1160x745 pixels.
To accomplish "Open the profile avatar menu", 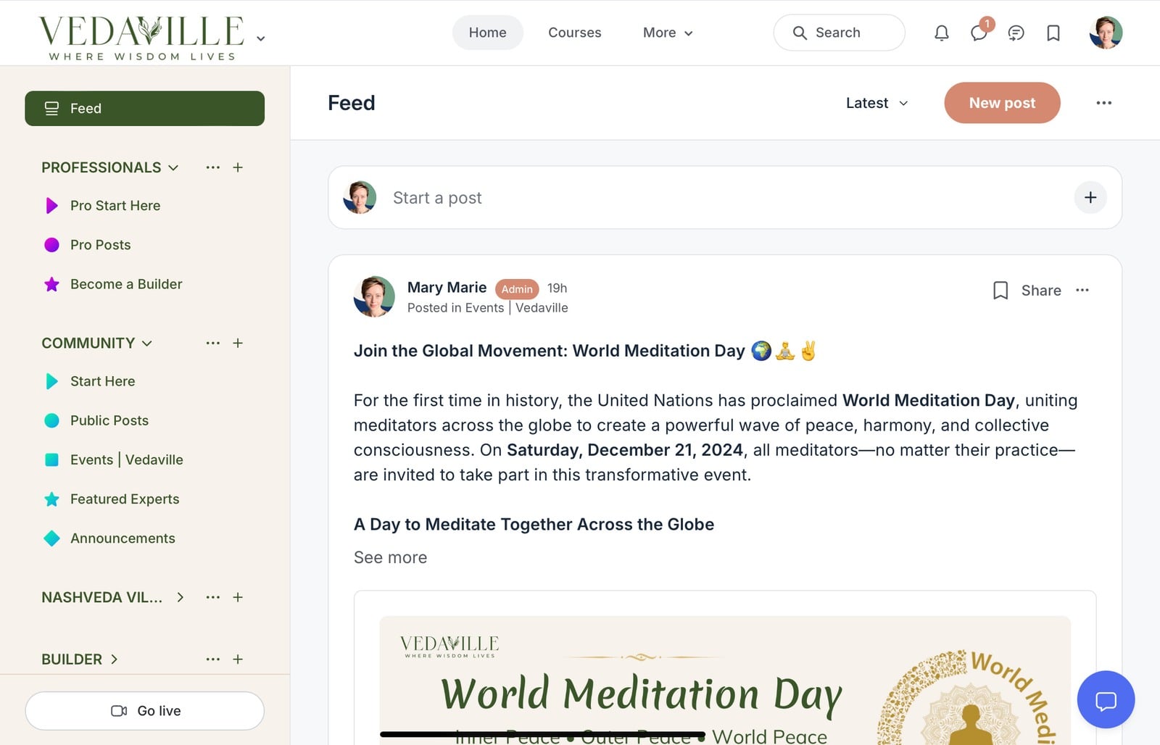I will point(1106,33).
